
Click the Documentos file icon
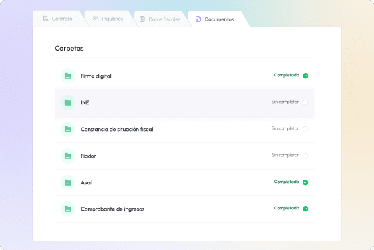click(x=198, y=19)
